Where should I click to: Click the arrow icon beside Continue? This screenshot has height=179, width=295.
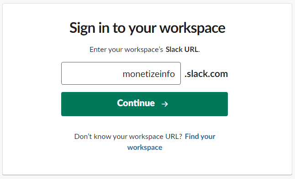[x=165, y=104]
